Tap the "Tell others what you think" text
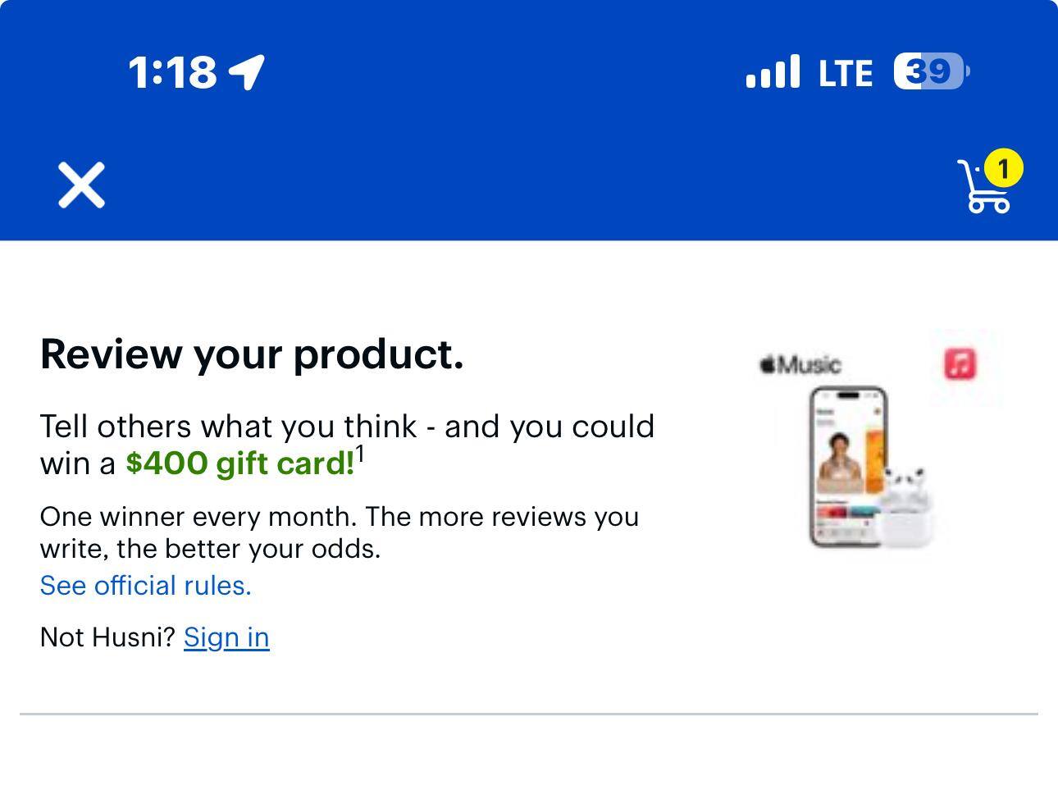This screenshot has width=1058, height=799. (x=347, y=427)
